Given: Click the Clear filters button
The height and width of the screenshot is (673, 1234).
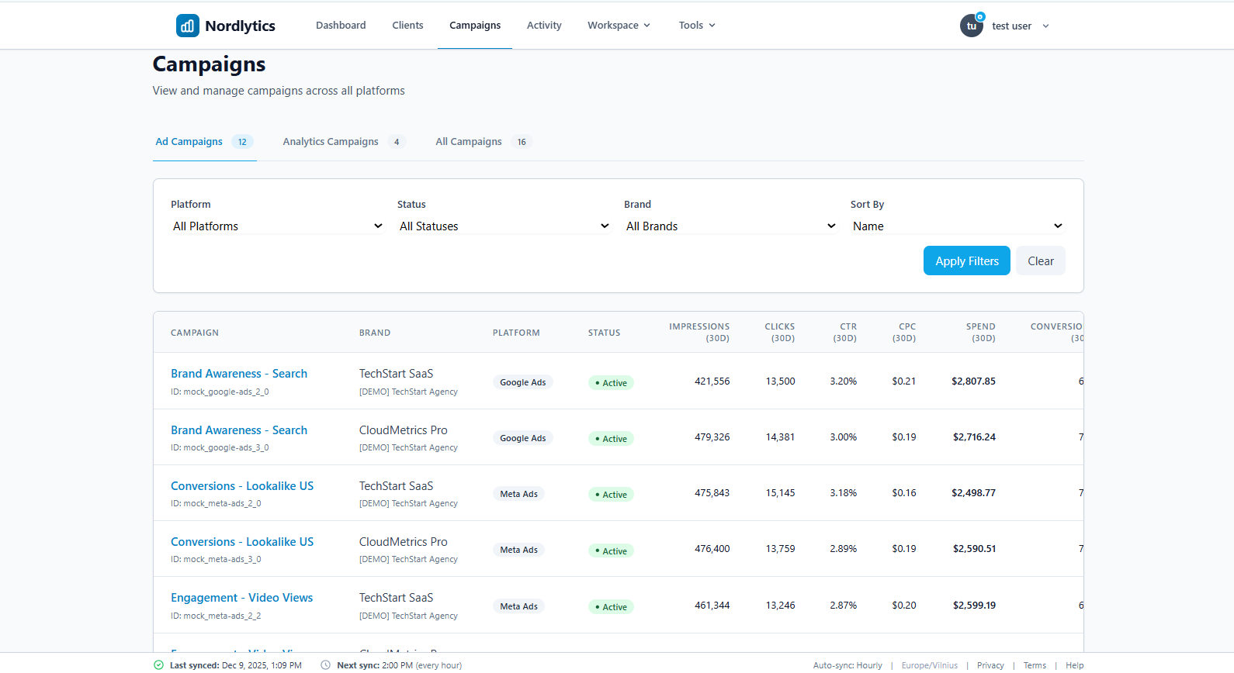Looking at the screenshot, I should coord(1040,261).
